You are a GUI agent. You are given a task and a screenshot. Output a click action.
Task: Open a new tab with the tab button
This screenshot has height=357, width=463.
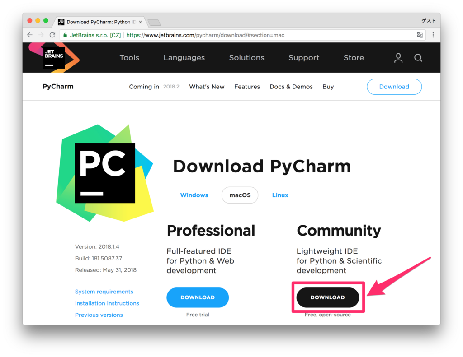point(154,23)
